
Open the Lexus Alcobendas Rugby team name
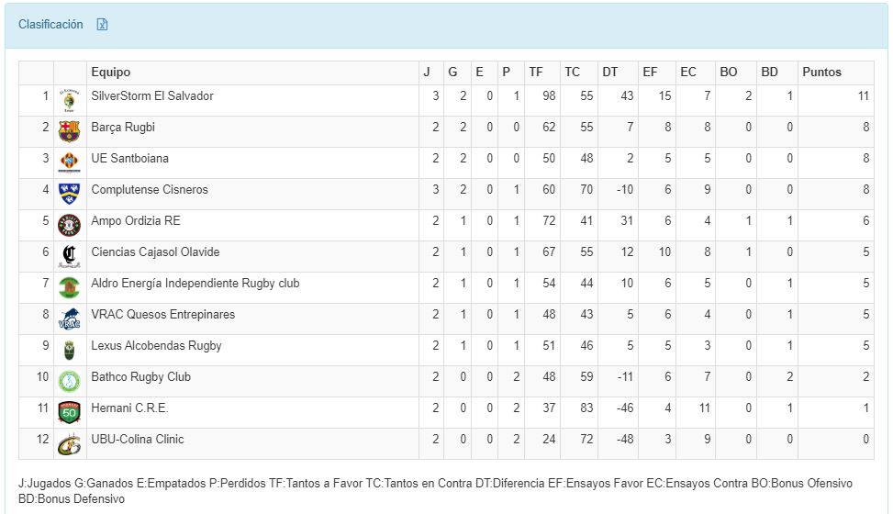(156, 346)
